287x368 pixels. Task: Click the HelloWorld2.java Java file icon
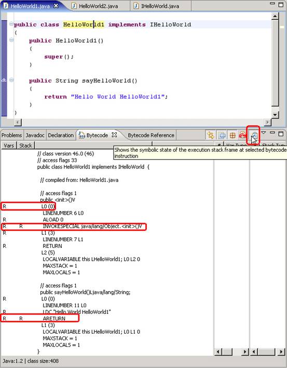(74, 6)
